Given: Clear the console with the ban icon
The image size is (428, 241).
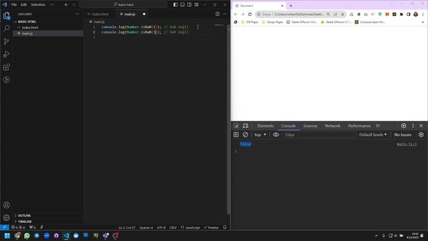Looking at the screenshot, I should click(245, 135).
